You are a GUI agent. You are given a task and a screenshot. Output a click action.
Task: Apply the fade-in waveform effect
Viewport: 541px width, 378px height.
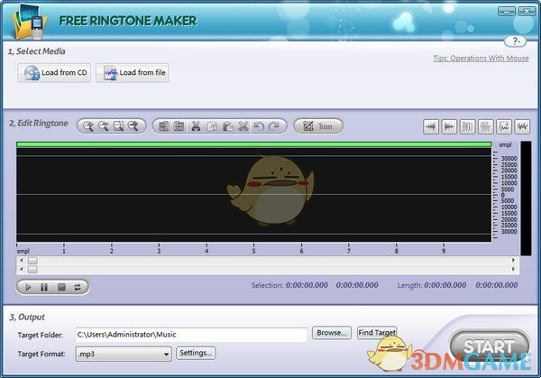click(431, 126)
